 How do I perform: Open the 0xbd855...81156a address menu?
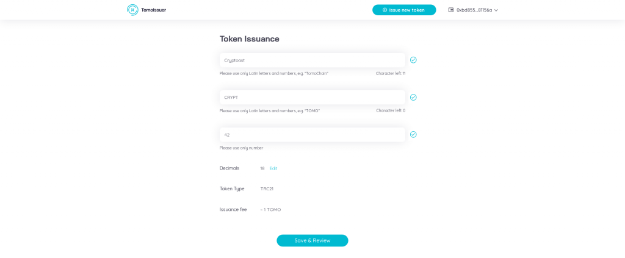(474, 10)
